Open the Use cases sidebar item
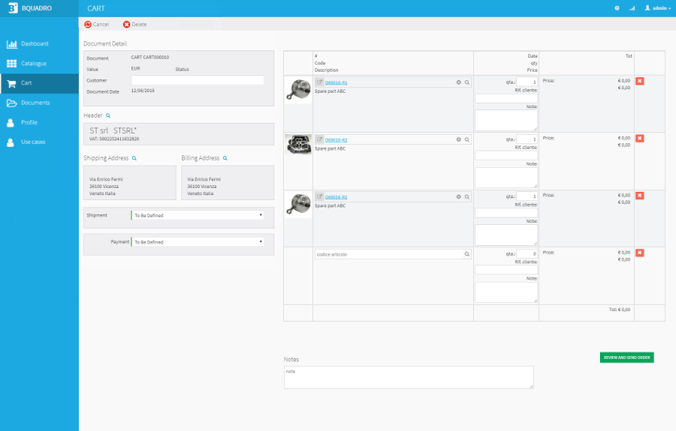Screen dimensions: 676x431 tap(39, 142)
